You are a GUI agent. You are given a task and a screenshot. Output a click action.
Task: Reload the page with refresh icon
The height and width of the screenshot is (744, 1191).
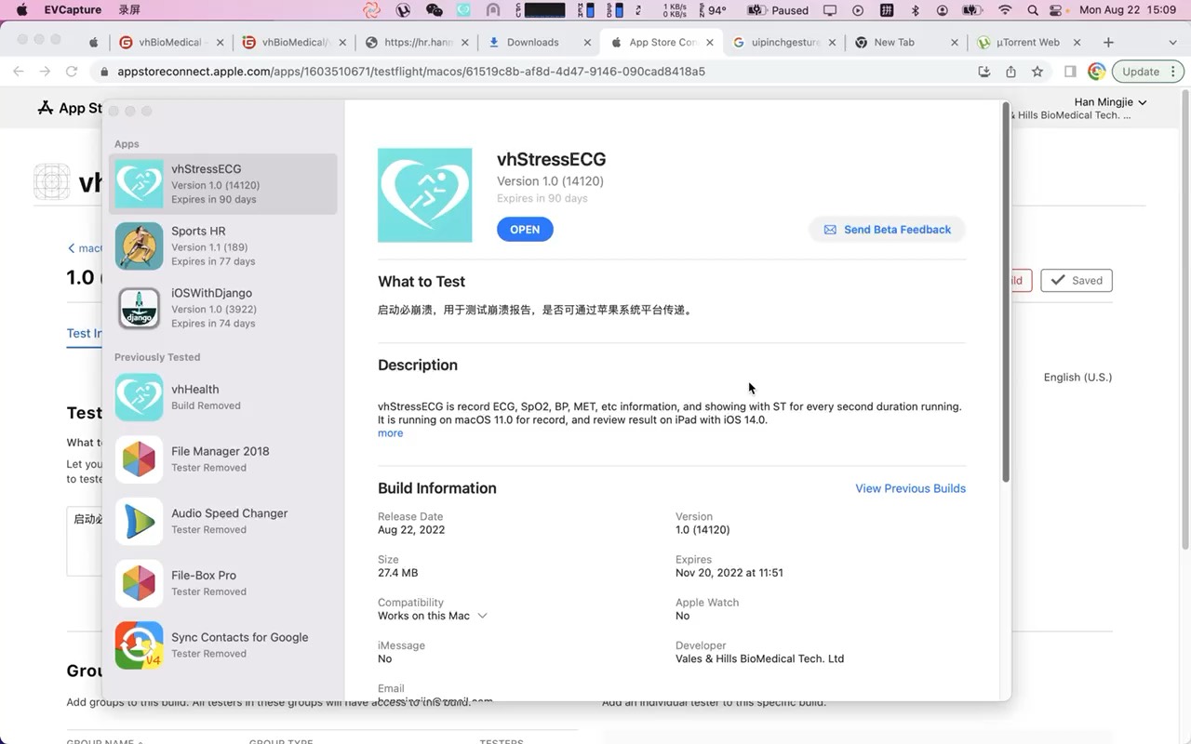[x=72, y=72]
